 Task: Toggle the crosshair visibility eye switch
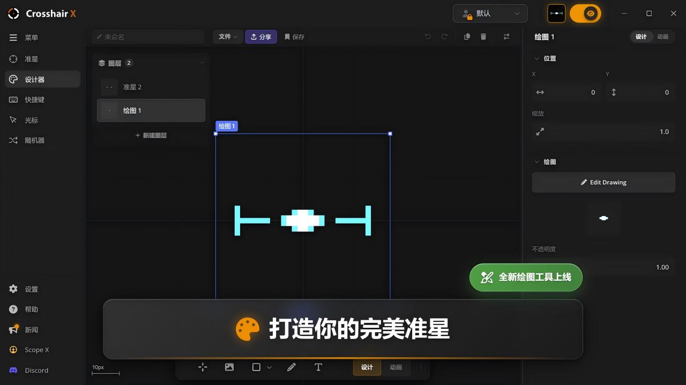pyautogui.click(x=585, y=13)
